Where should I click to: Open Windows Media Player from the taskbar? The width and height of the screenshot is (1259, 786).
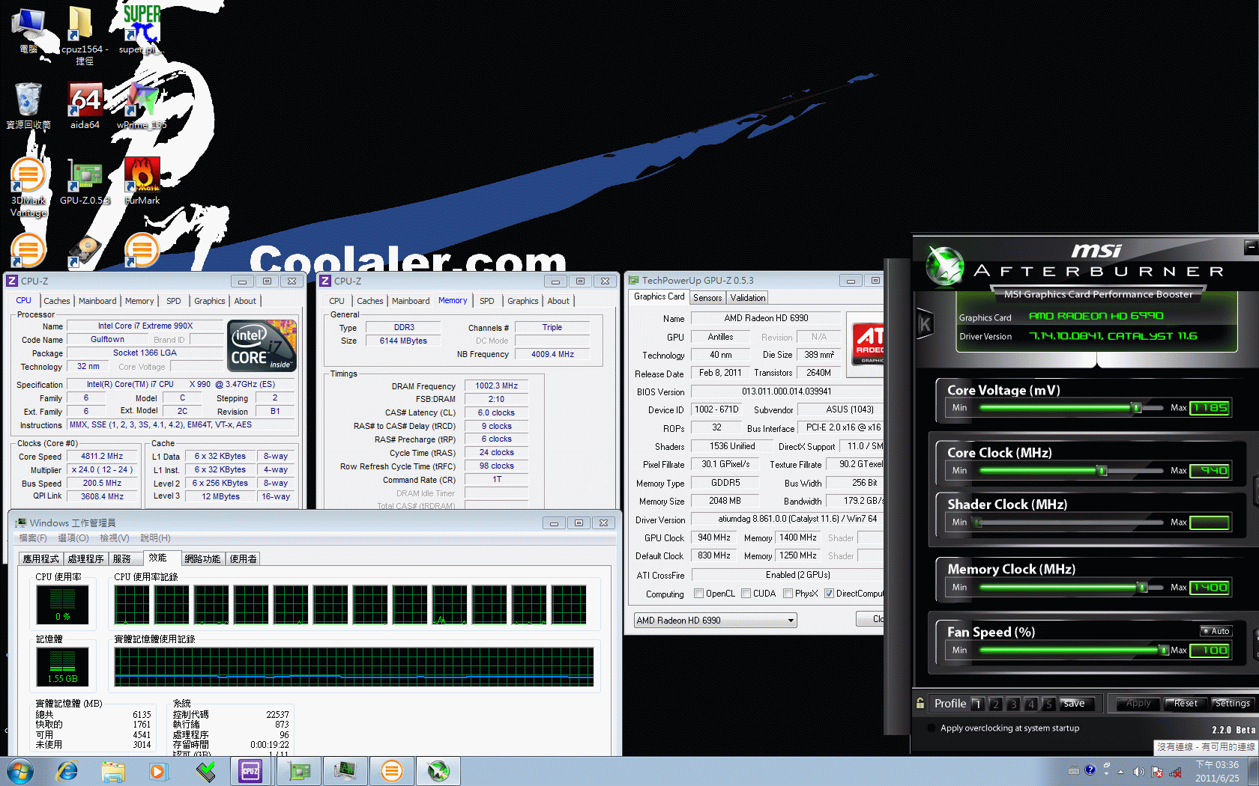click(157, 771)
